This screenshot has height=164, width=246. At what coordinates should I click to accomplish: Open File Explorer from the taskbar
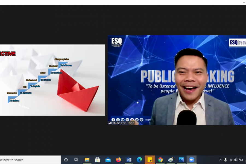click(87, 160)
